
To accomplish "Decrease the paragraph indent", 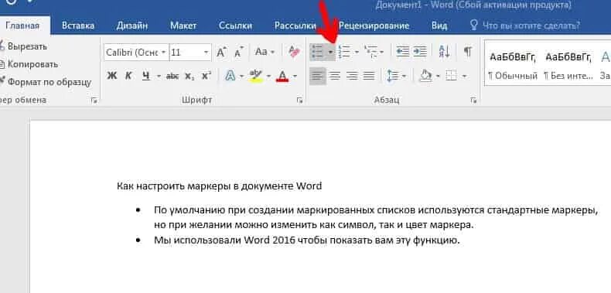I will tap(402, 52).
